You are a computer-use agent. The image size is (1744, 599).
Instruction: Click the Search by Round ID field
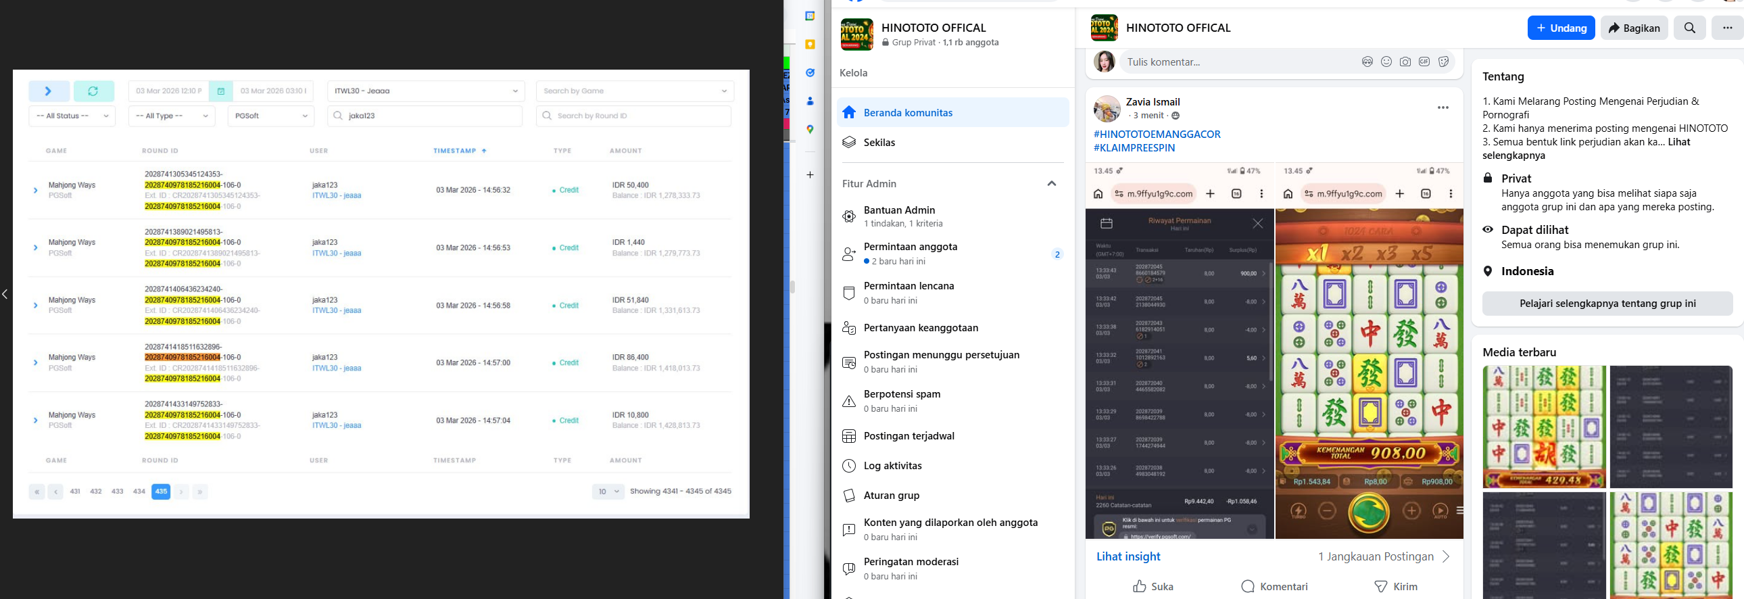tap(633, 116)
